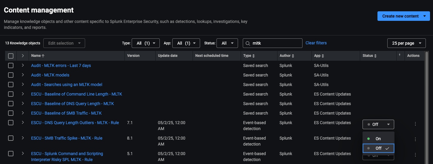Select On in the status menu

pyautogui.click(x=378, y=139)
